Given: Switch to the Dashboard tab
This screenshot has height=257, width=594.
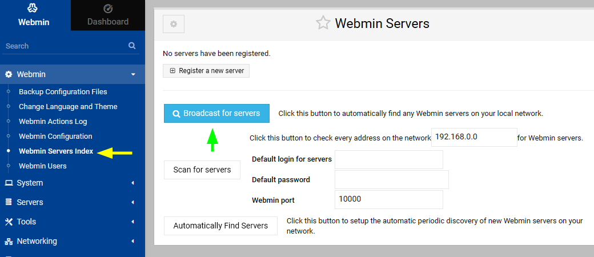Looking at the screenshot, I should (108, 15).
